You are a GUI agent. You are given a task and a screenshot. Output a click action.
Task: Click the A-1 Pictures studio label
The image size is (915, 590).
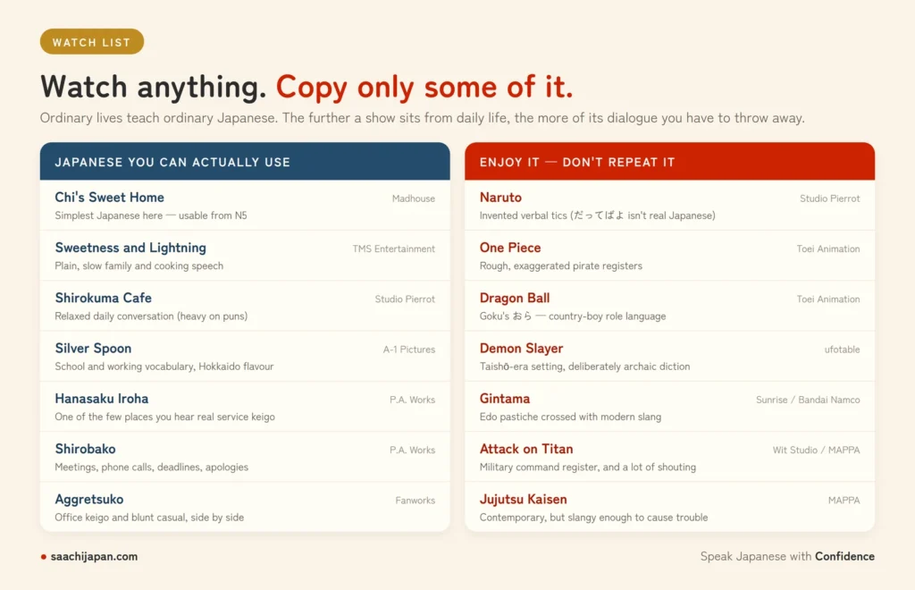pyautogui.click(x=409, y=350)
